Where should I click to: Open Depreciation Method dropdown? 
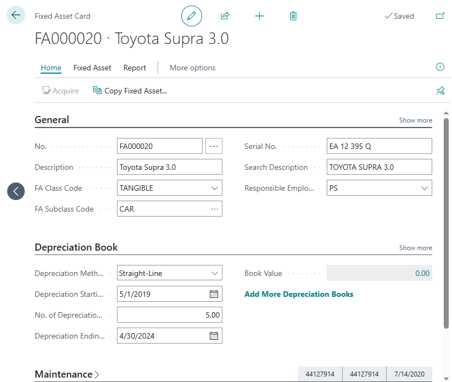pos(214,273)
